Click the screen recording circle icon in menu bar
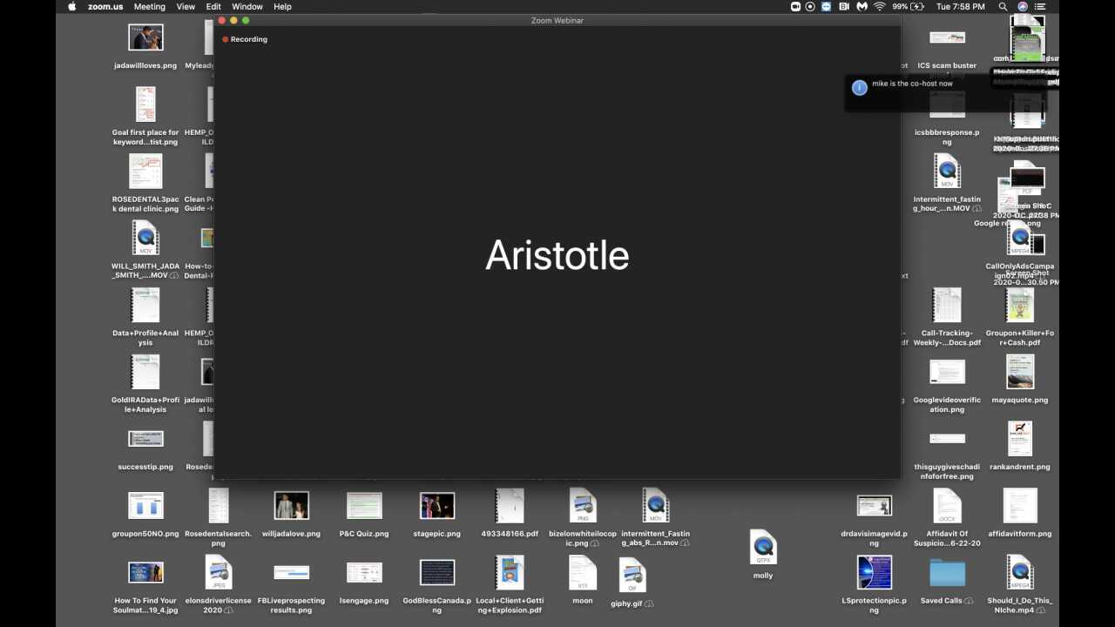This screenshot has width=1115, height=627. tap(810, 6)
